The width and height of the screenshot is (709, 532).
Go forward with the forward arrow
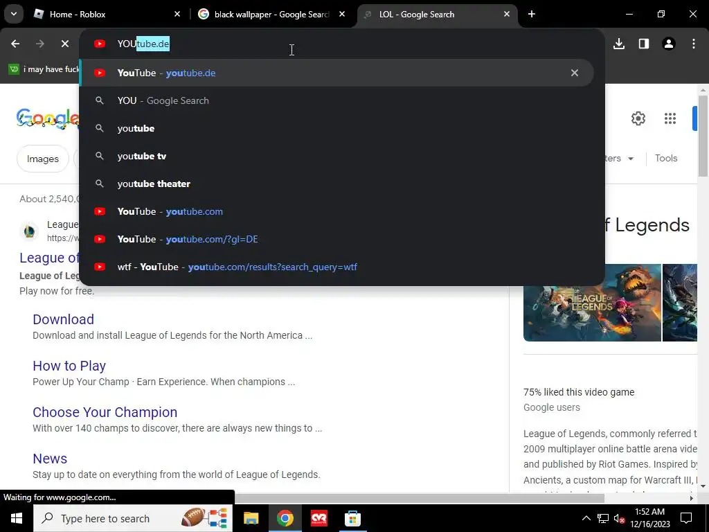click(39, 44)
